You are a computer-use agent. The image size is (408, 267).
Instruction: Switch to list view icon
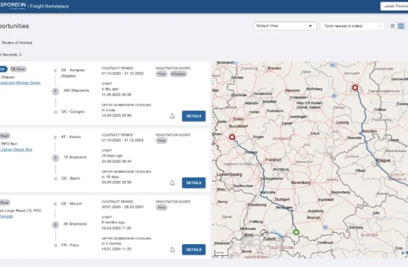pos(392,26)
